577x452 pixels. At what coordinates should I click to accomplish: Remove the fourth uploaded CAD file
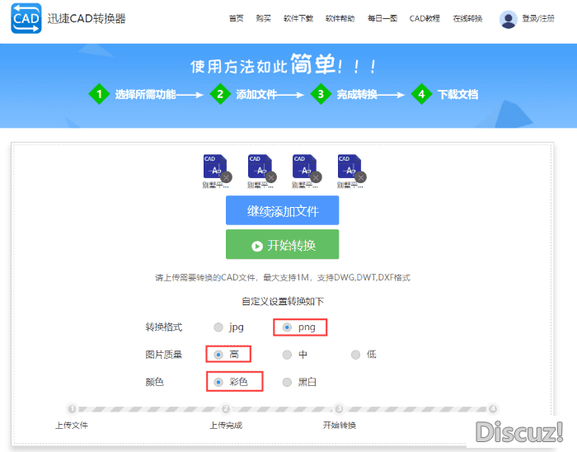(359, 177)
